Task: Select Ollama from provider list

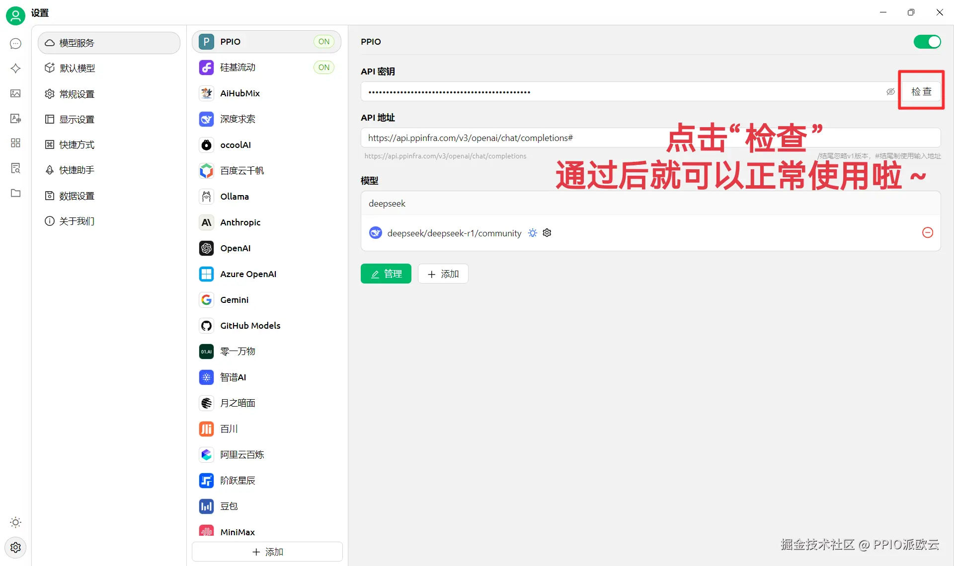Action: coord(234,197)
